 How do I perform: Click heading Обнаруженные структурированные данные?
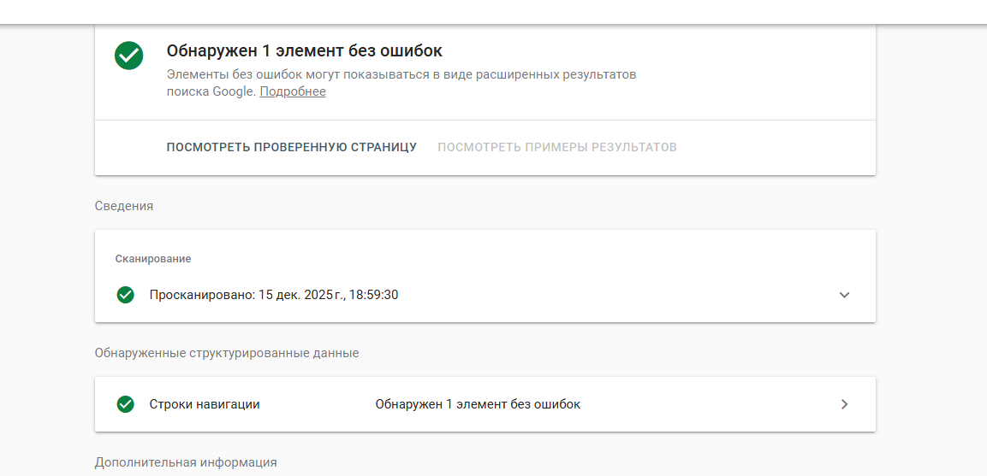[x=227, y=353]
